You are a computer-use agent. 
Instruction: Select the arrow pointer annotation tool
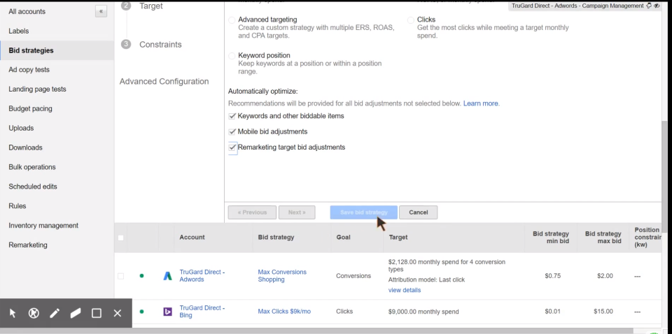click(13, 313)
